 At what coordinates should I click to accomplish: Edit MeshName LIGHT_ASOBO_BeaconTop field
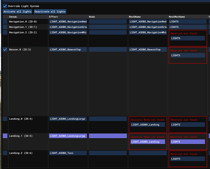(148, 50)
